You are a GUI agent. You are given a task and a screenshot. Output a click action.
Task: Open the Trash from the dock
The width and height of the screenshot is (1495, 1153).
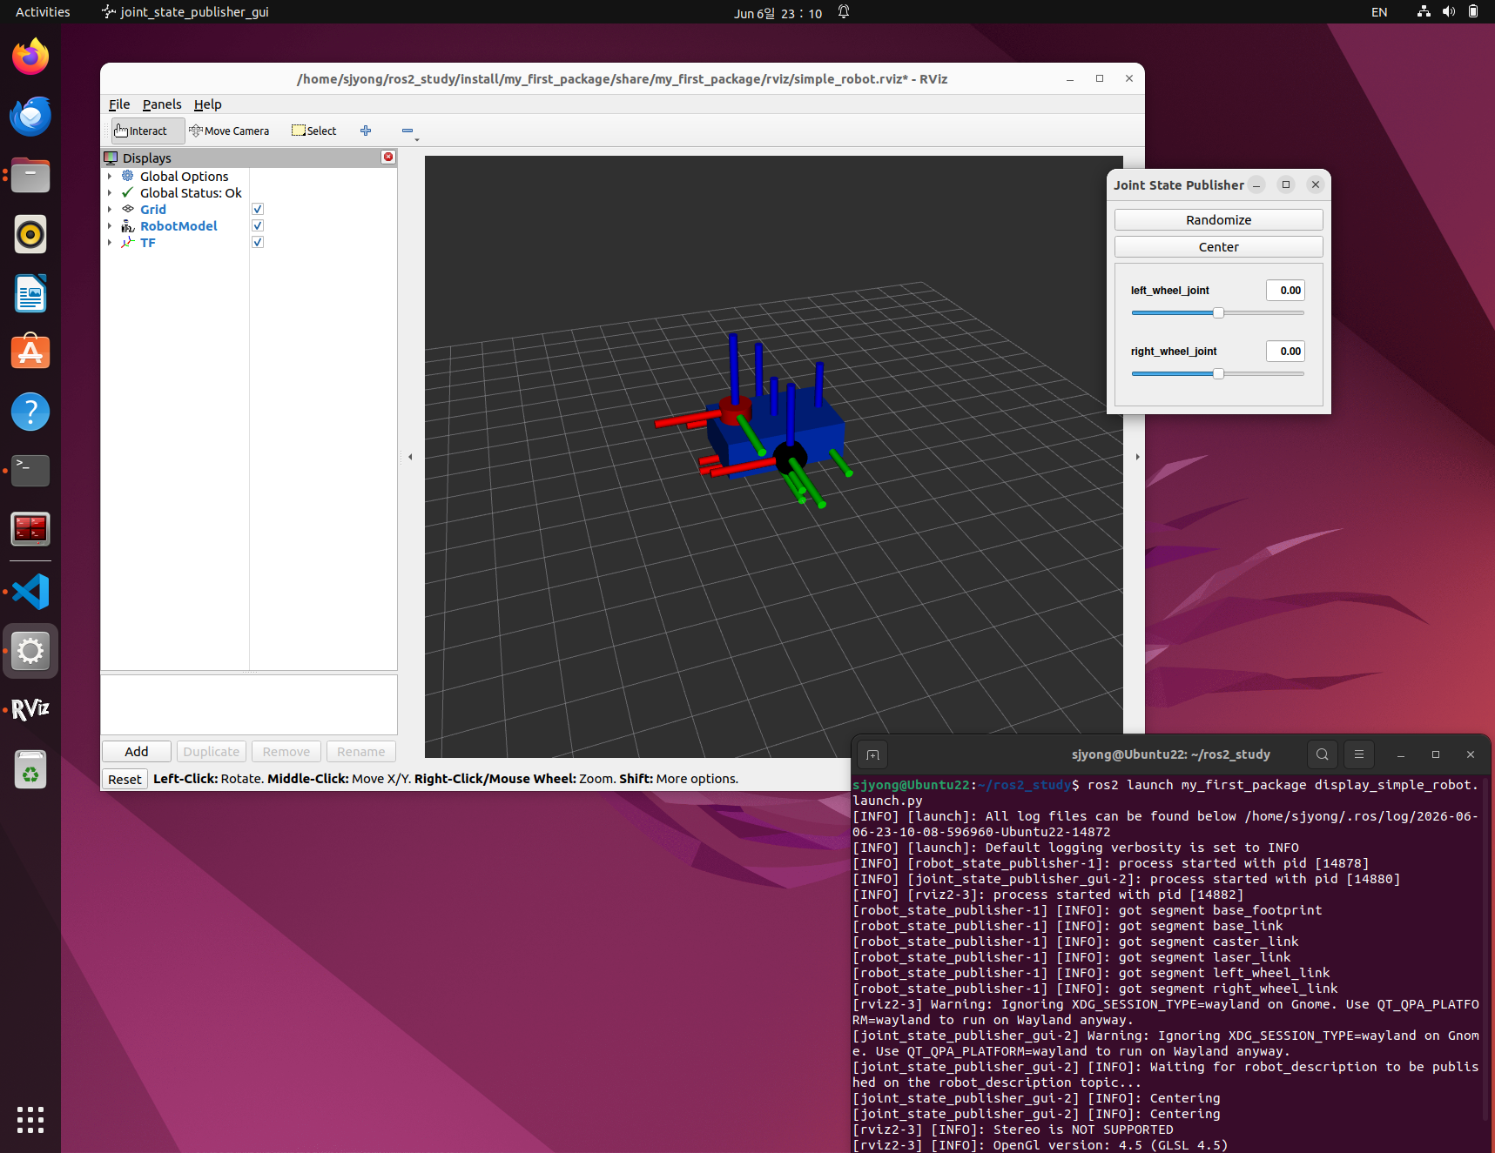coord(30,769)
